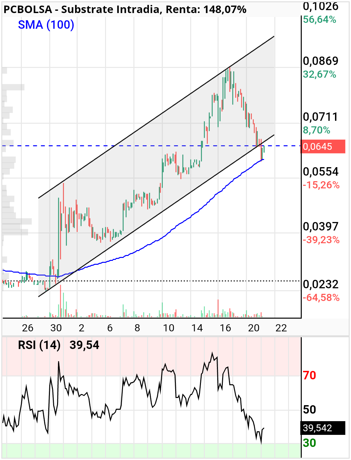Click date label 6 on time axis
Viewport: 351px width, 460px height.
click(x=110, y=328)
